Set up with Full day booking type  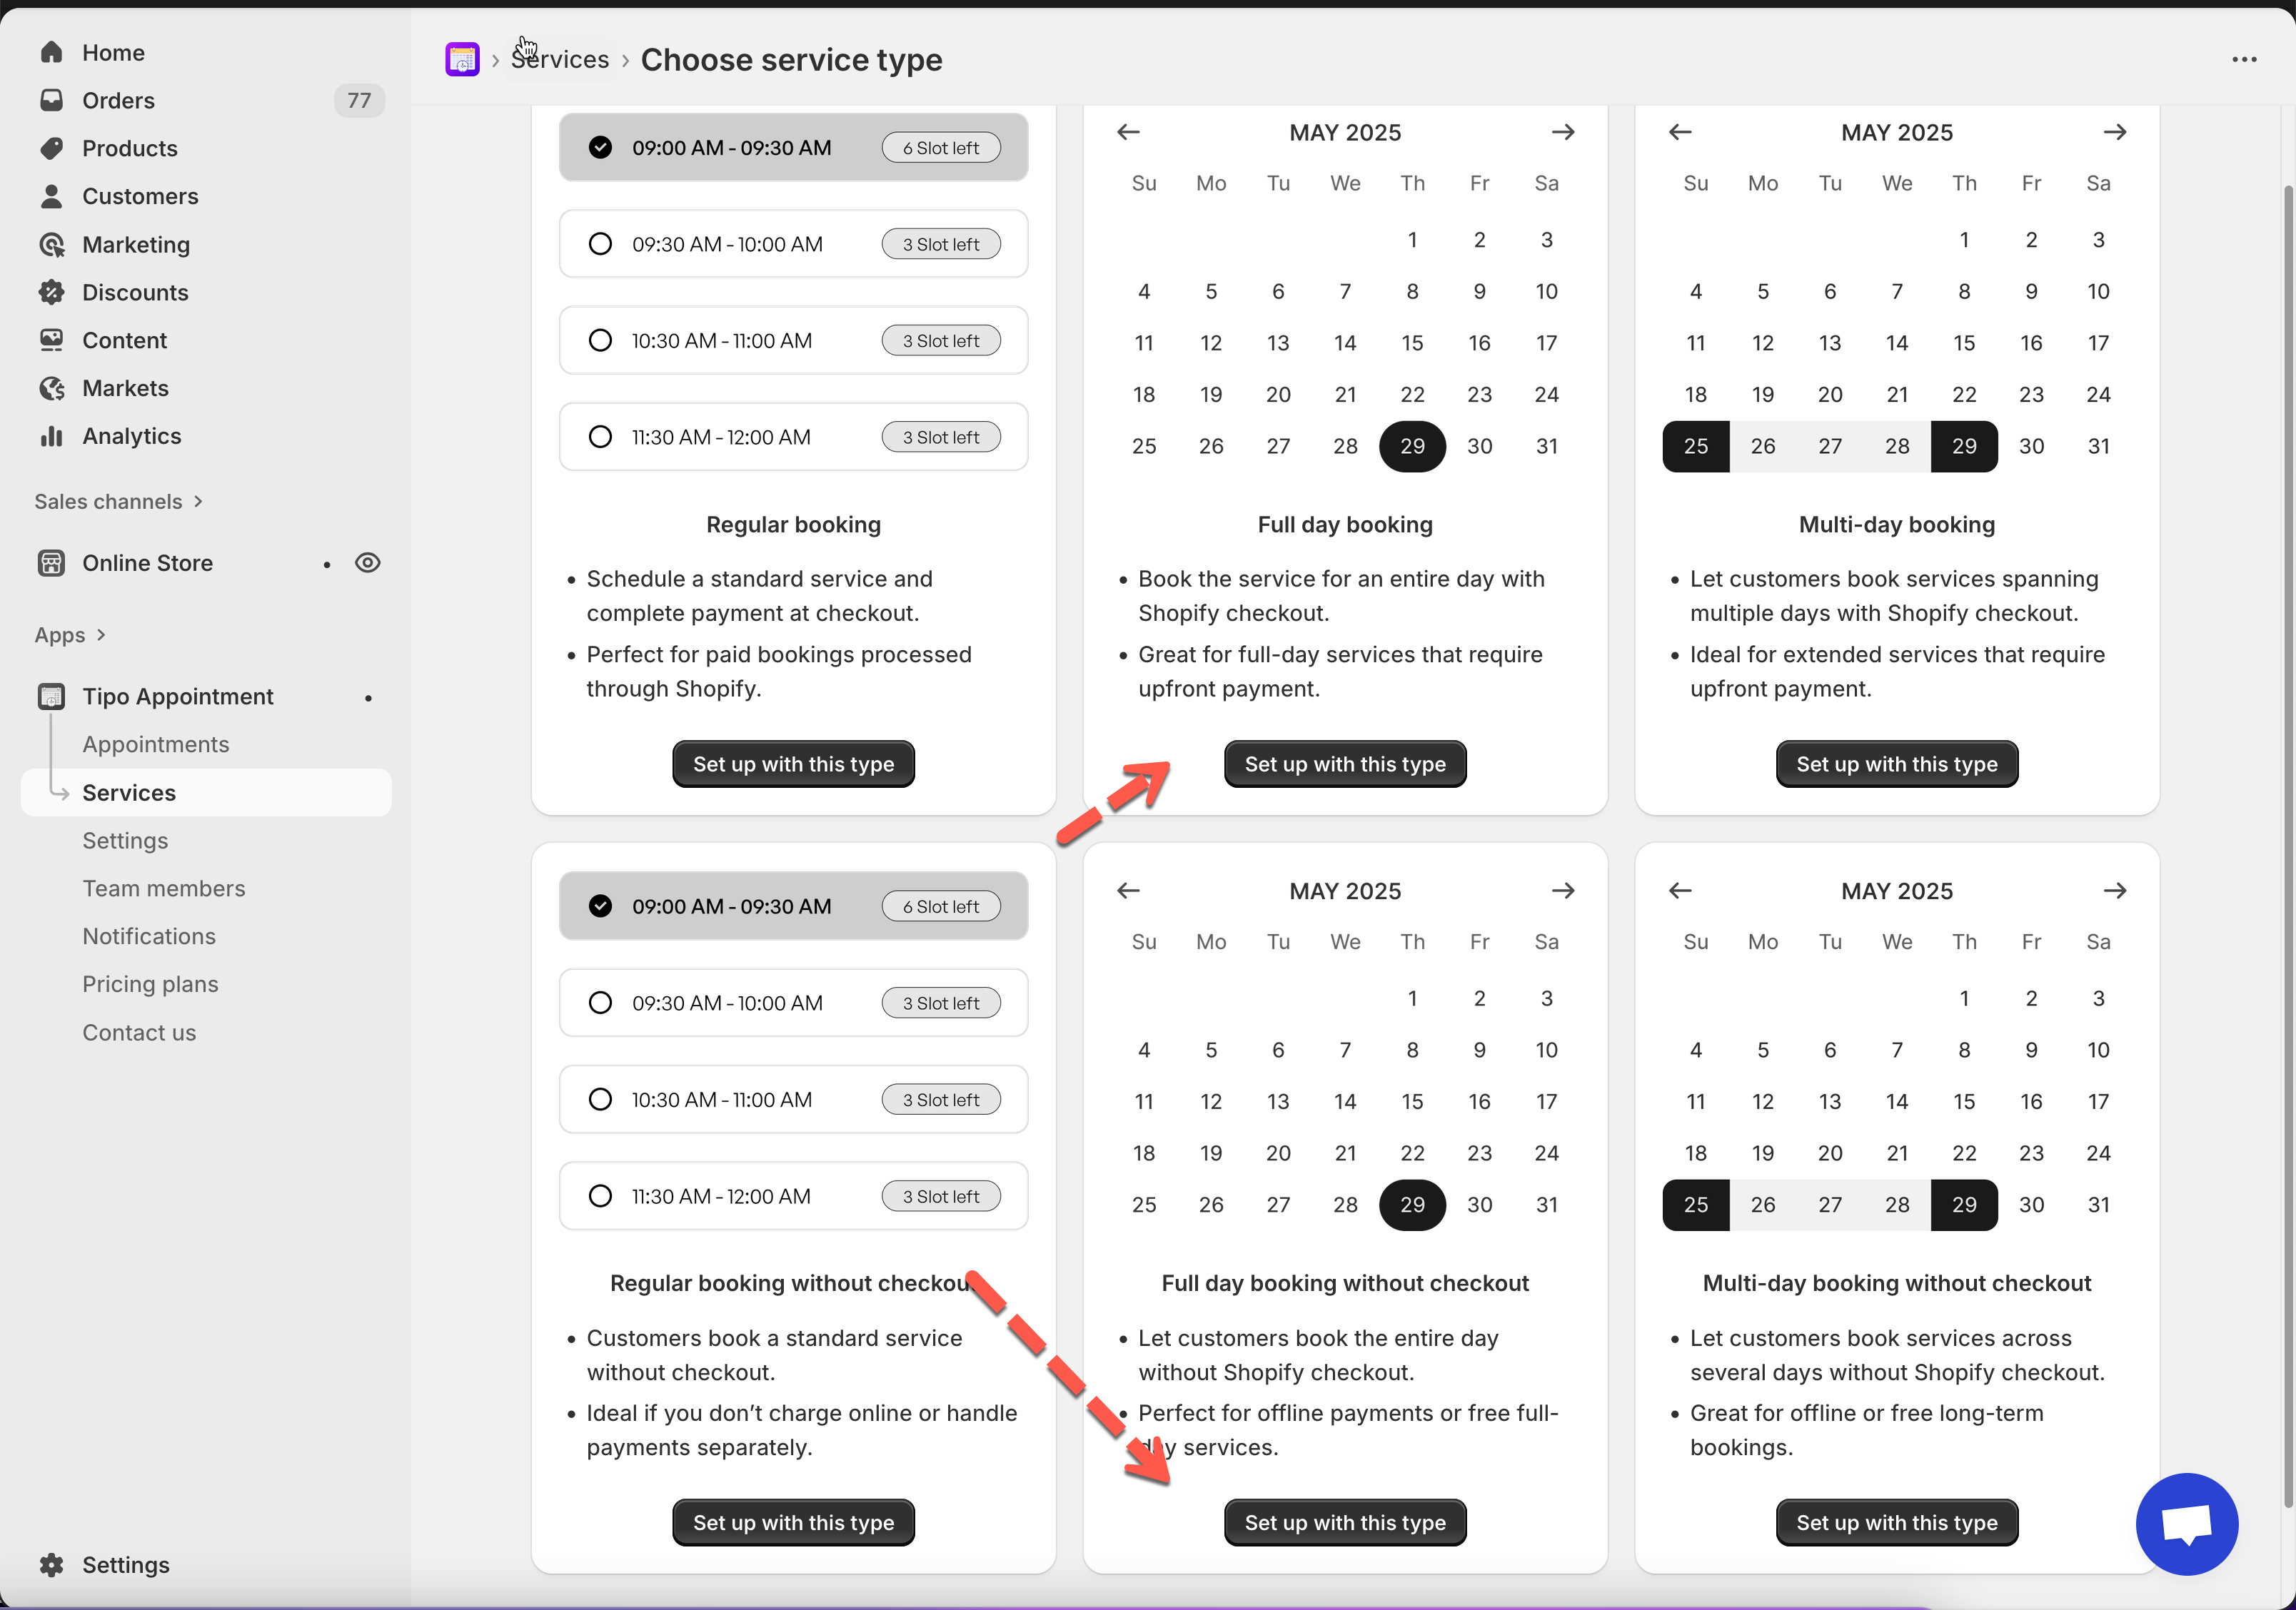[1345, 764]
